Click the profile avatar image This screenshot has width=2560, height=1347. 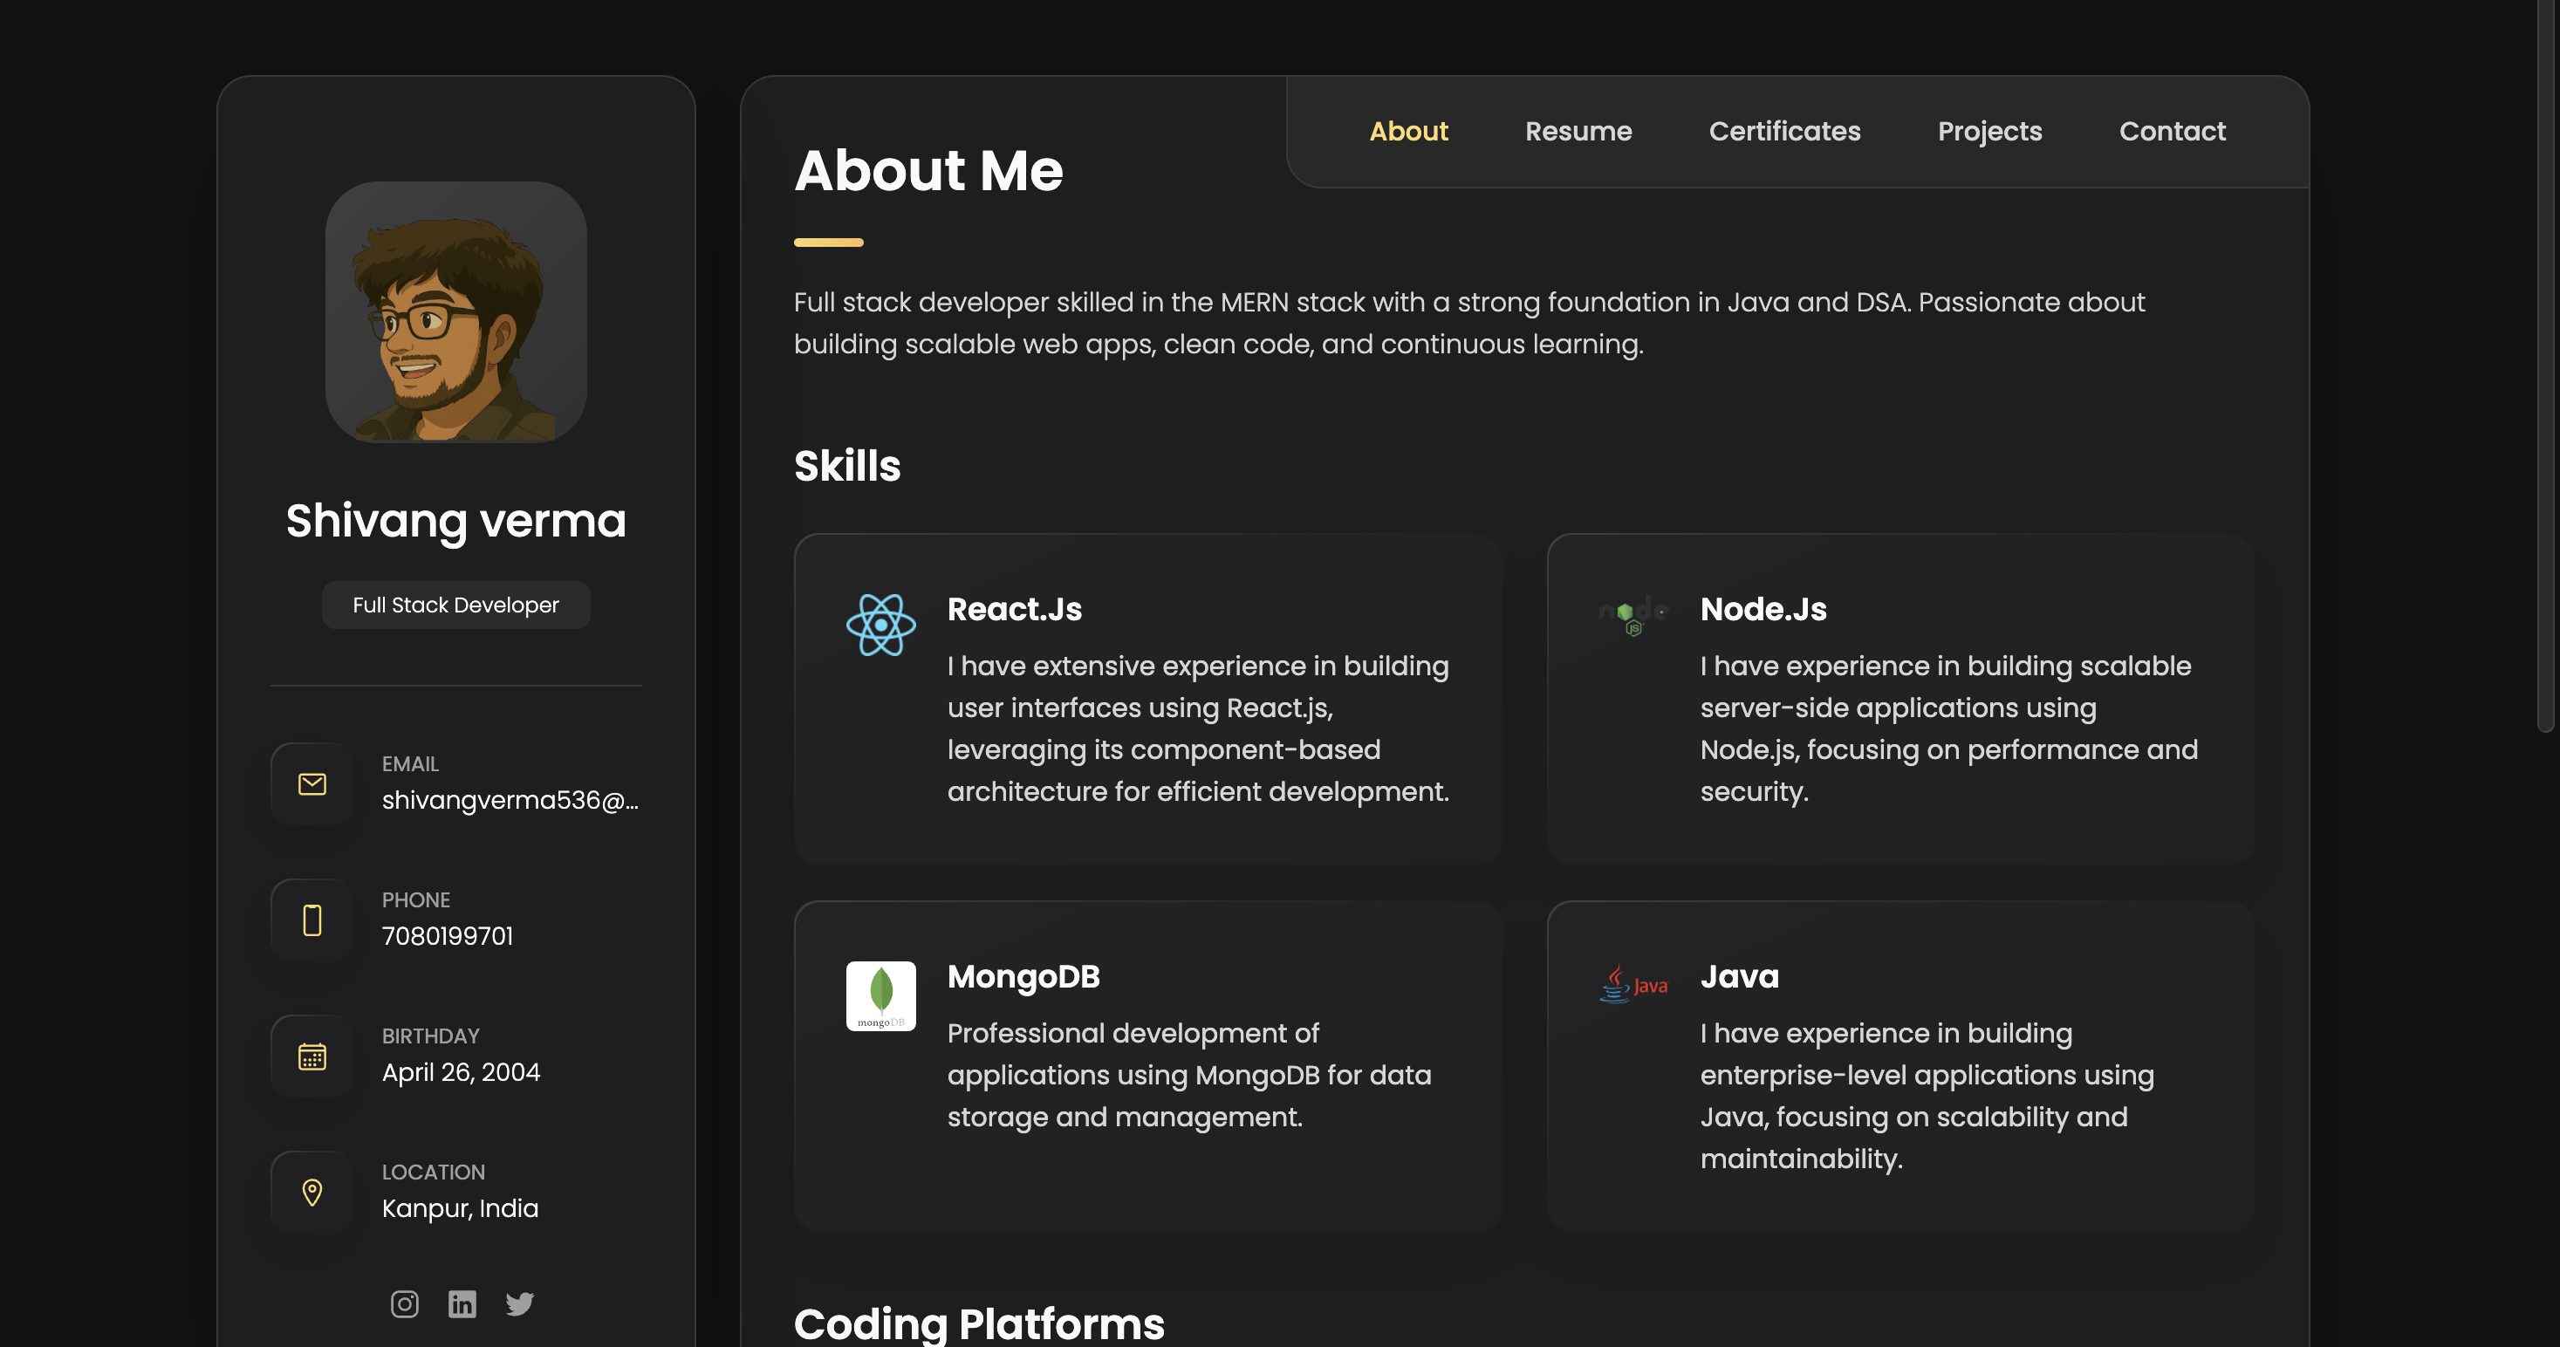point(456,312)
